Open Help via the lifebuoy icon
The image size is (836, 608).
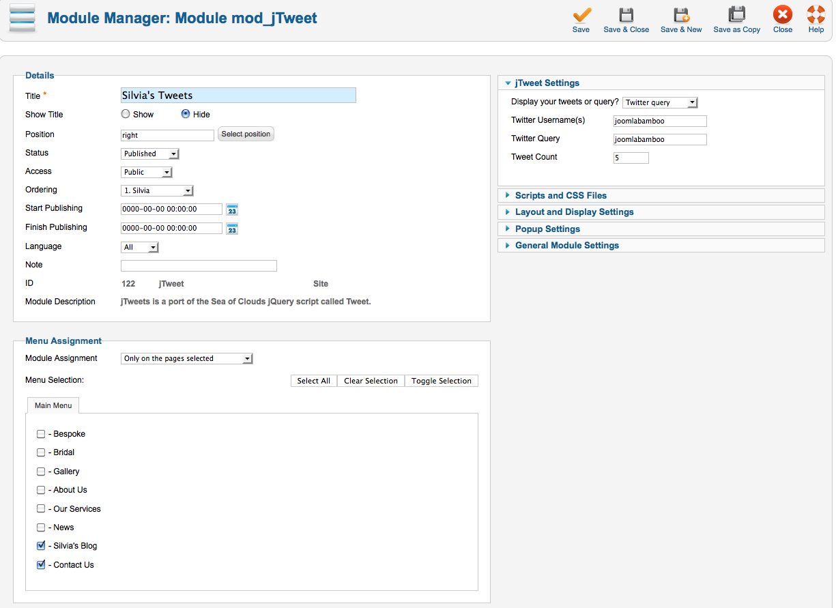(x=816, y=14)
